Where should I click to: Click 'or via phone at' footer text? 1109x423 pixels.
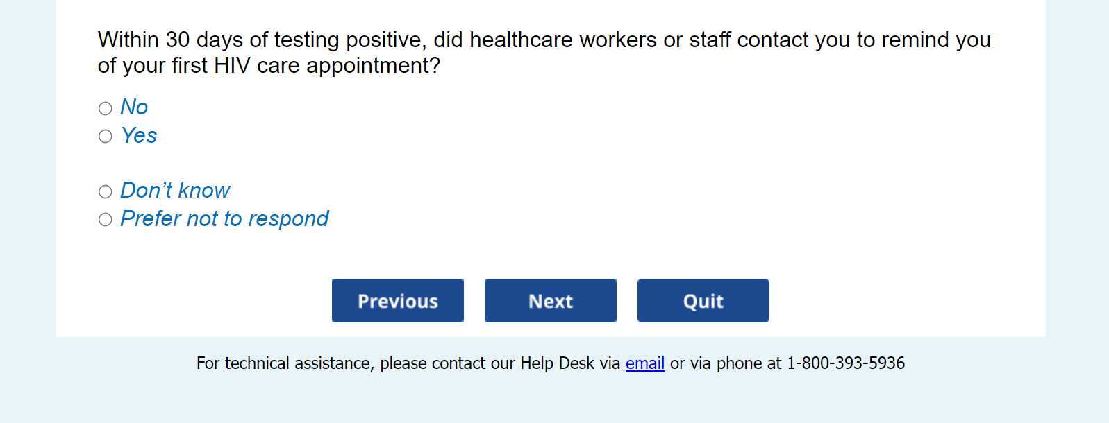(725, 363)
